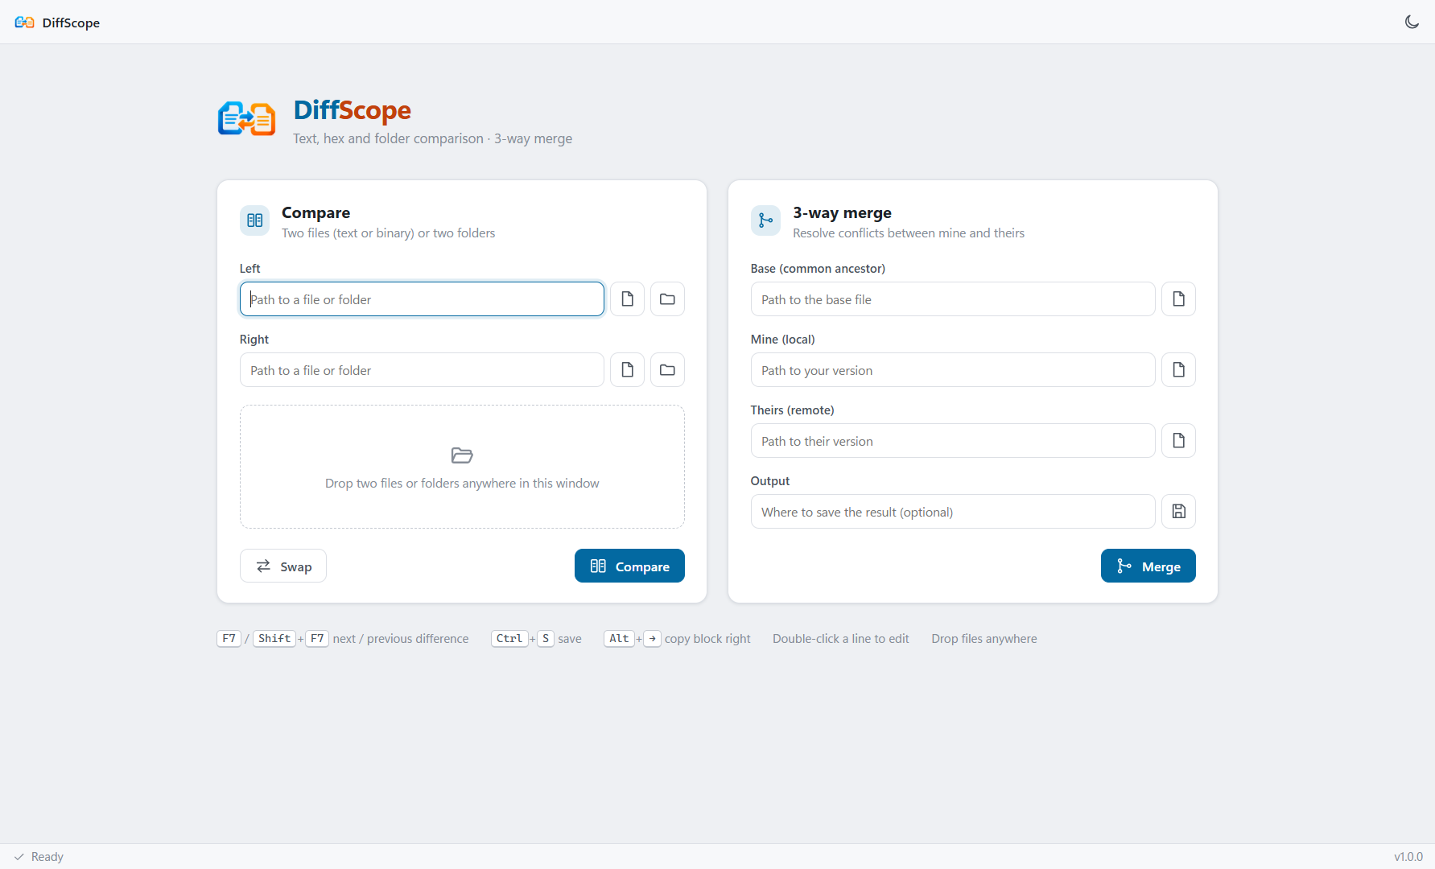The width and height of the screenshot is (1435, 869).
Task: Browse for a file for Left path
Action: [627, 299]
